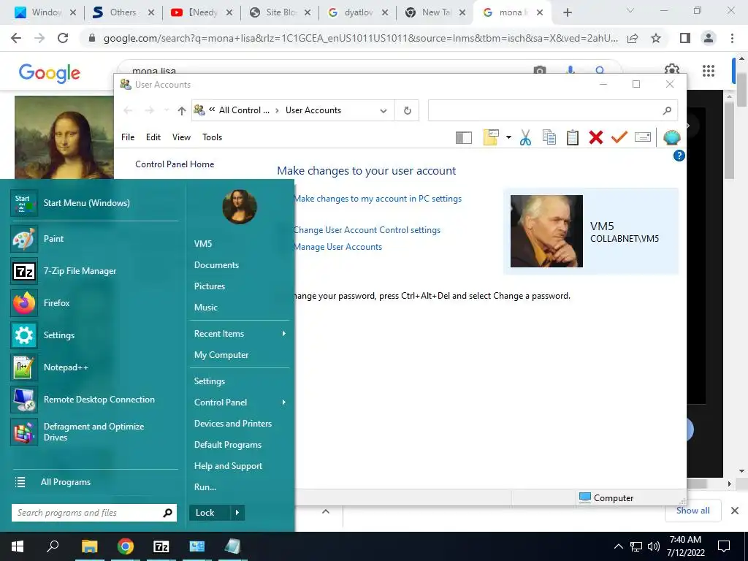Click the refresh button beside address bar

(x=408, y=110)
